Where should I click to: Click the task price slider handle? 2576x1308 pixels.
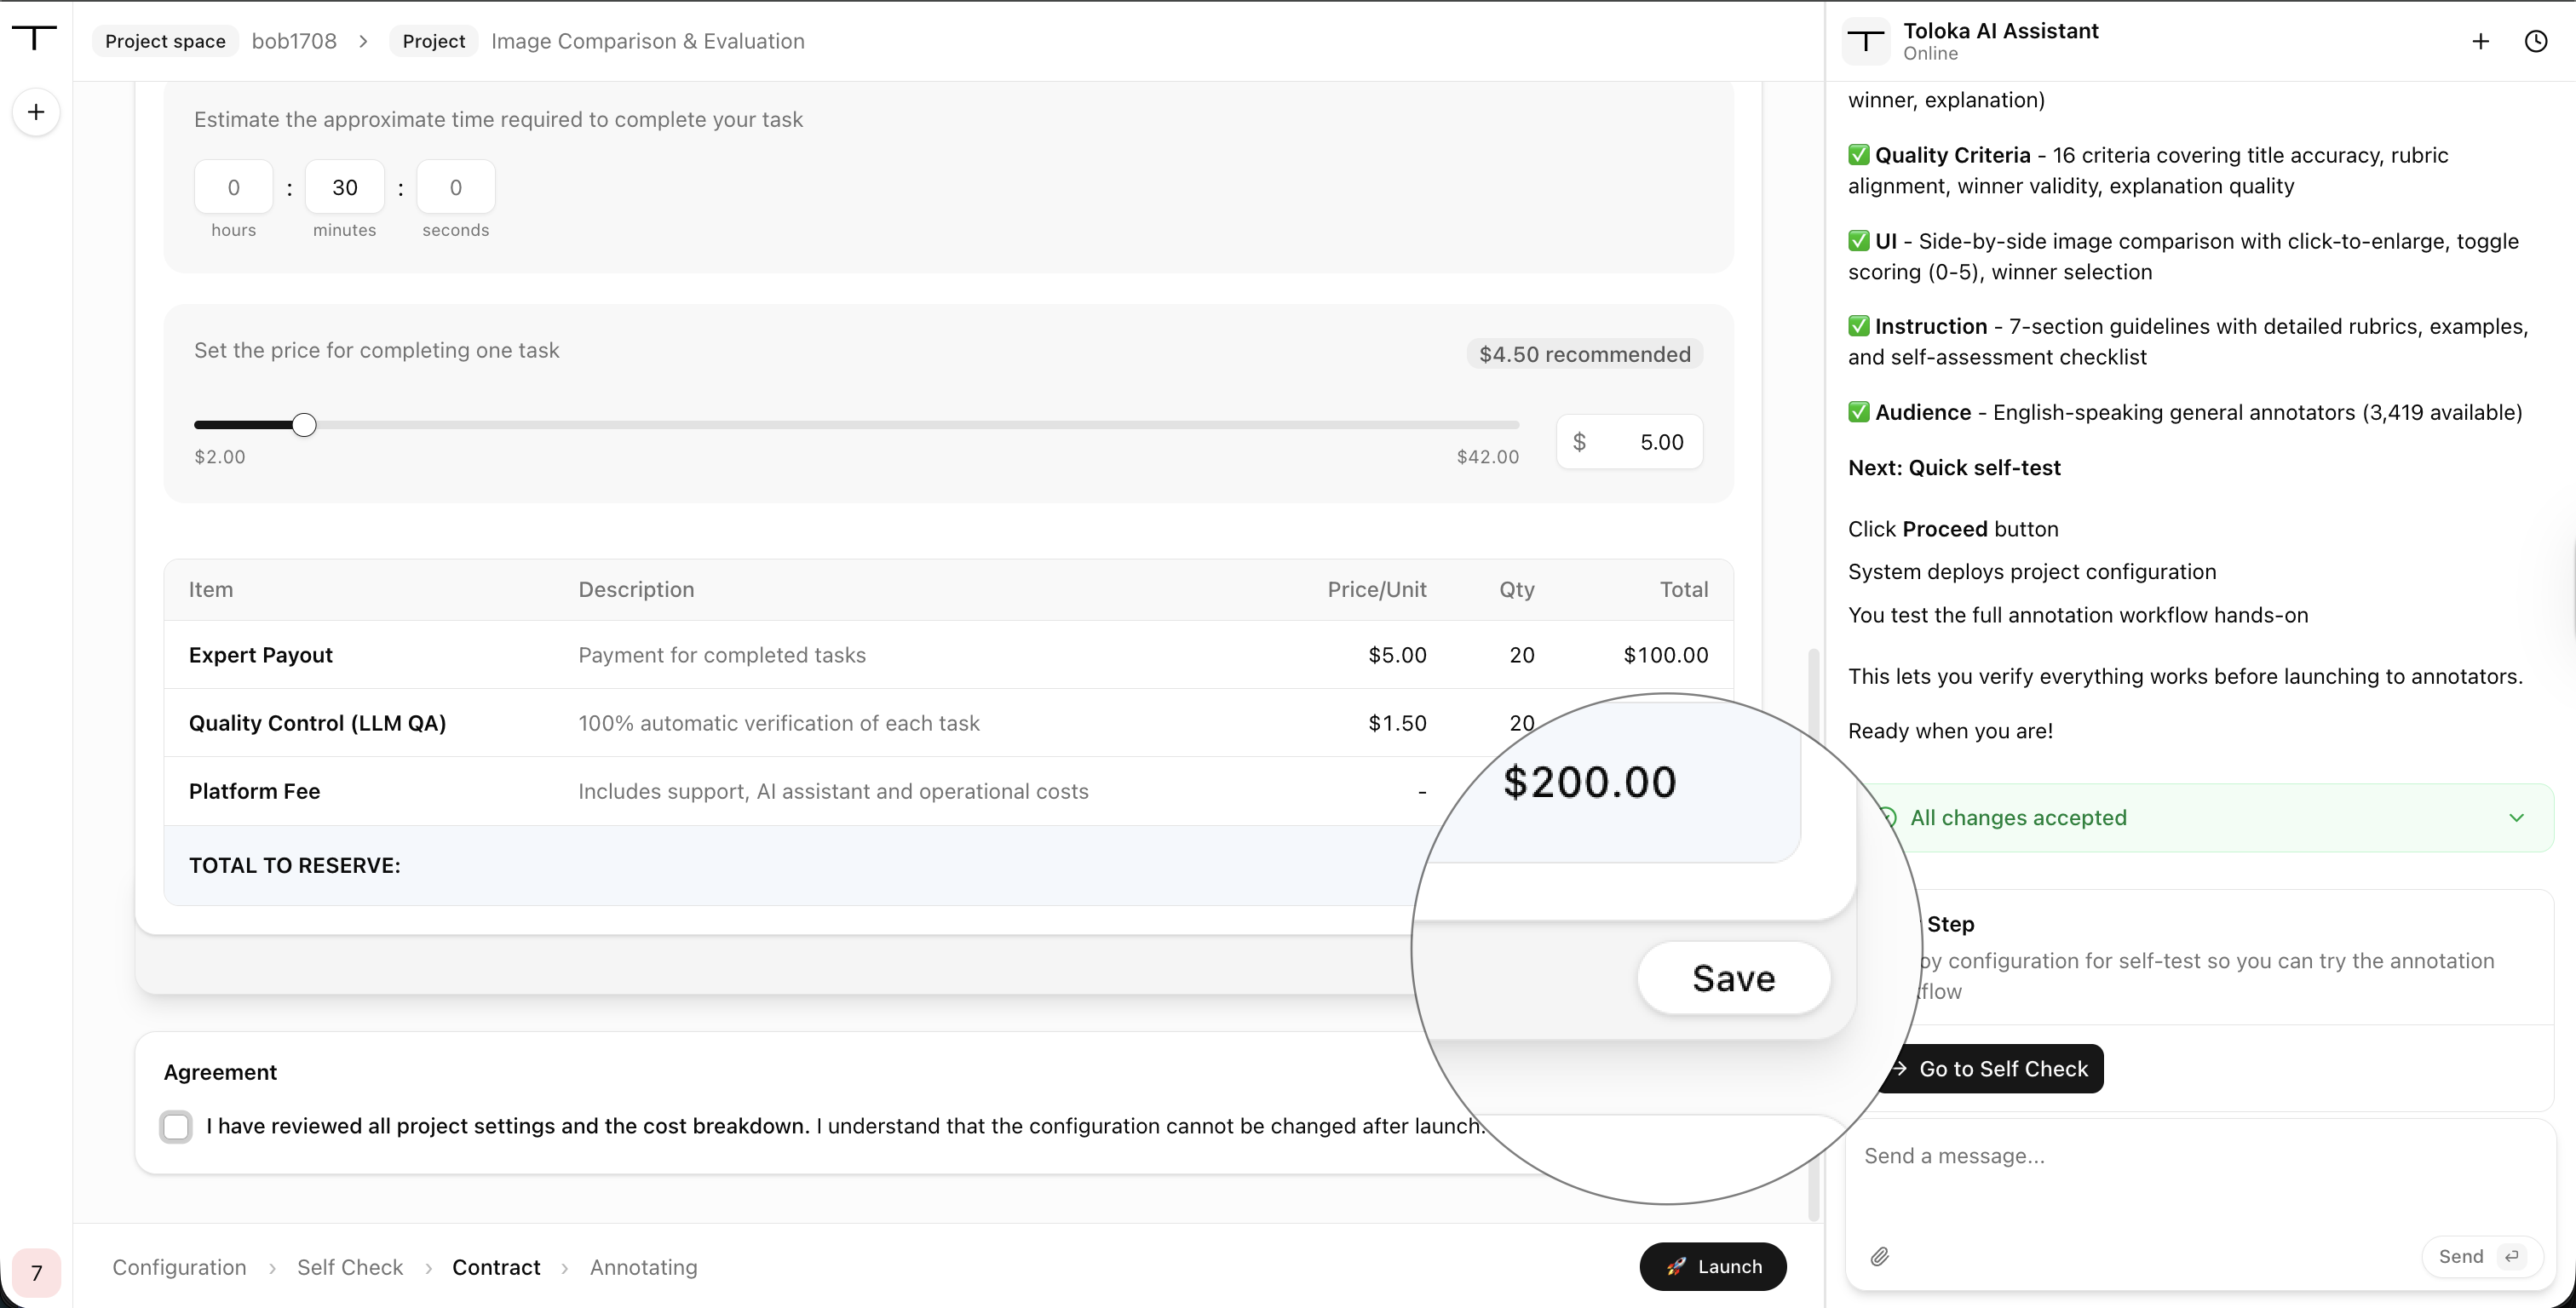304,425
